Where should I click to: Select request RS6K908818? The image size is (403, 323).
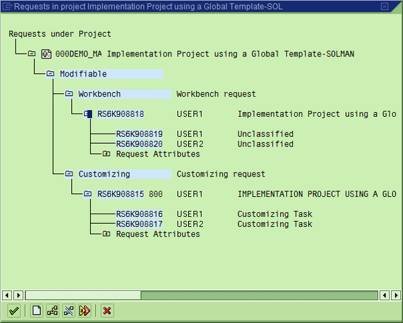point(120,114)
